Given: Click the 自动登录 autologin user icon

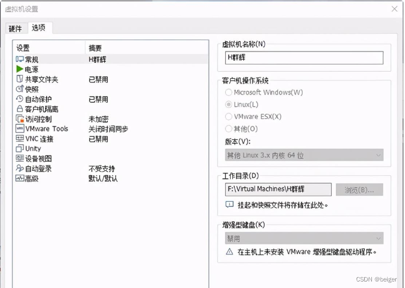Looking at the screenshot, I should (x=20, y=168).
